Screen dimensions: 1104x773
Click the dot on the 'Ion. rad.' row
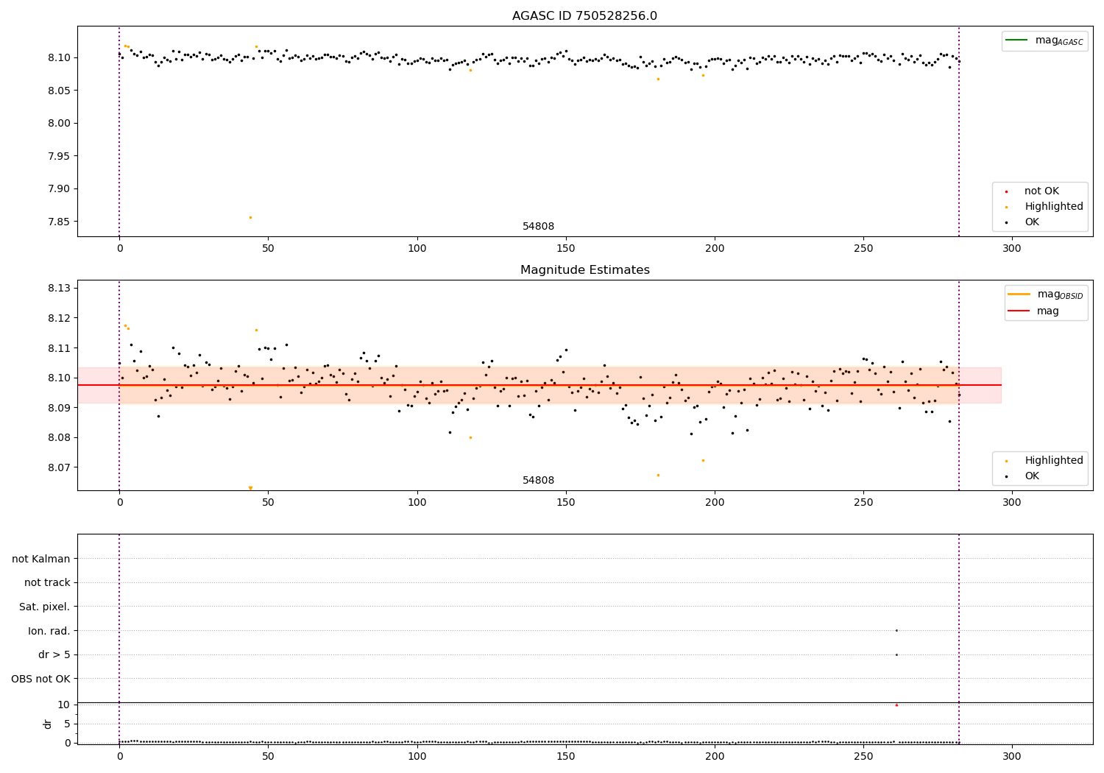pyautogui.click(x=896, y=630)
